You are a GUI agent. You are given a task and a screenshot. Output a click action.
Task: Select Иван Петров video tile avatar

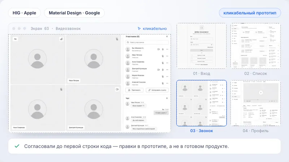[94, 59]
